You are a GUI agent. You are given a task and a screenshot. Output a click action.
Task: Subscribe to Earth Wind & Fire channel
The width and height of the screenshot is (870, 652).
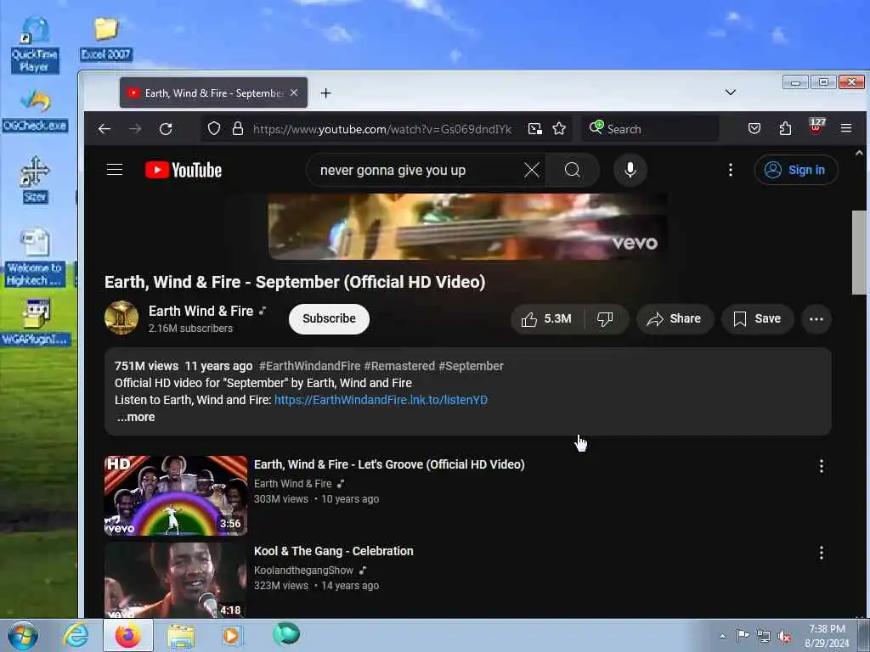coord(329,319)
